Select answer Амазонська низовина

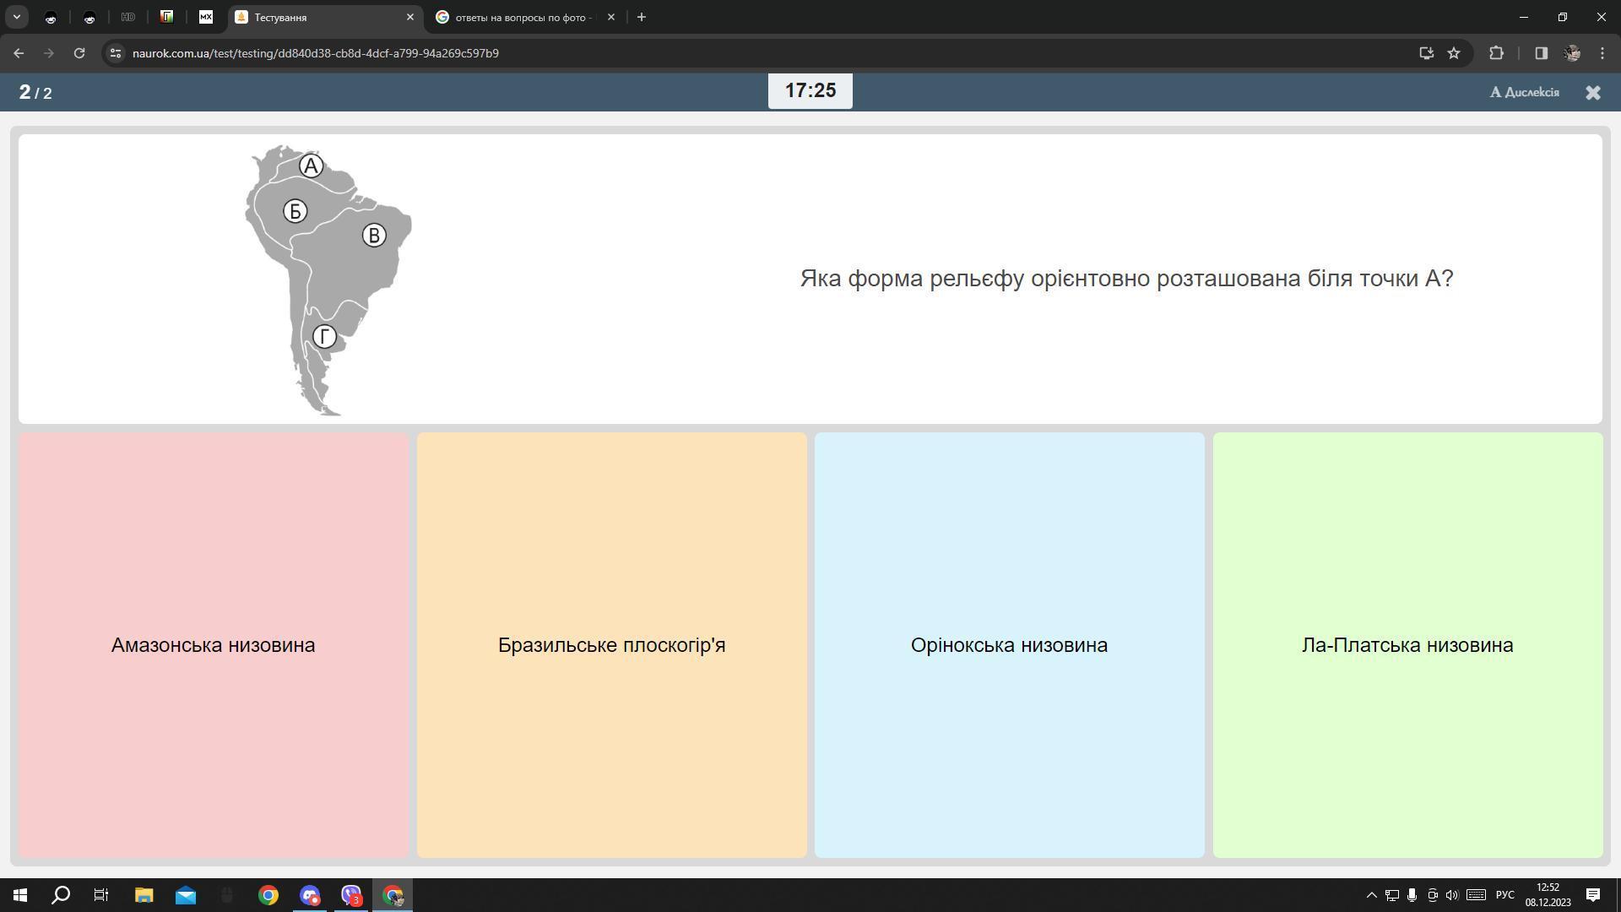coord(213,645)
